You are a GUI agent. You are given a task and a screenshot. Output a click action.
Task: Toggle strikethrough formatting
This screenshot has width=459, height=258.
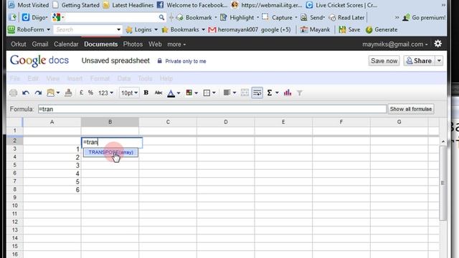158,92
